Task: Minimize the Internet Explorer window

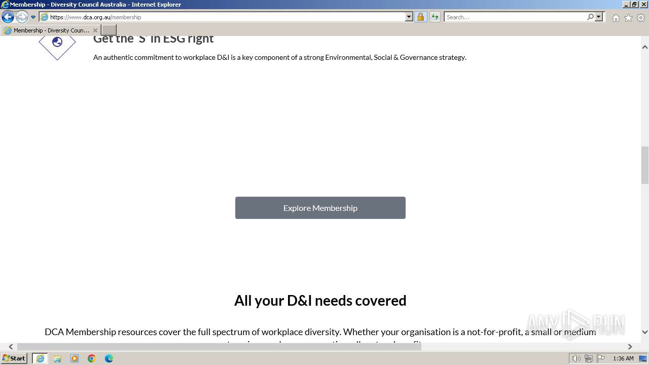Action: pos(626,5)
